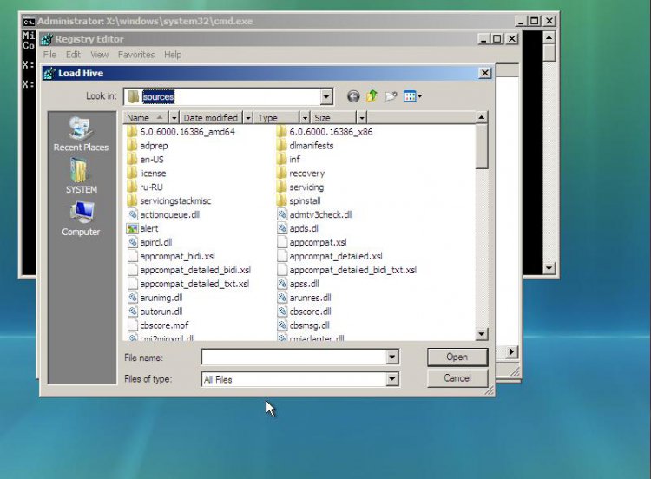
Task: Select the autorun.dll file
Action: pyautogui.click(x=155, y=312)
